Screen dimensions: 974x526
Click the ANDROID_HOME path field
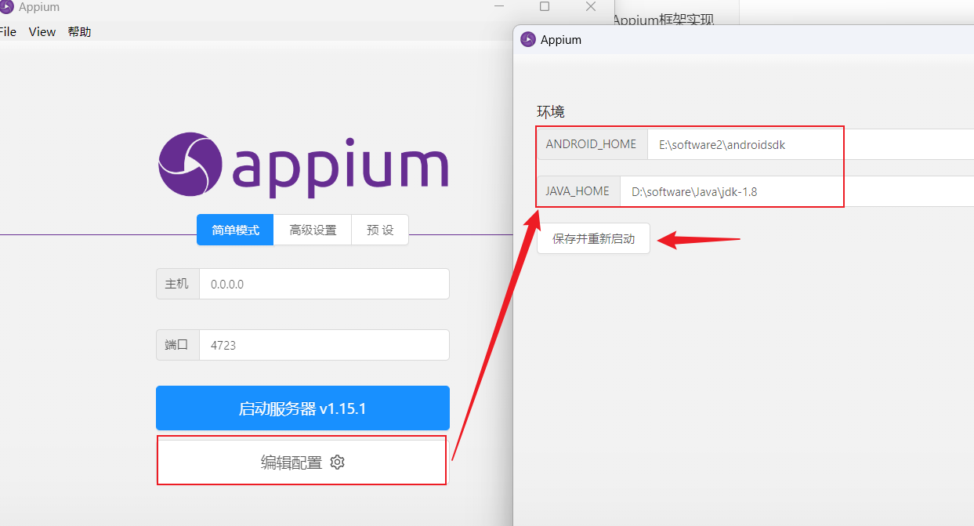(810, 144)
